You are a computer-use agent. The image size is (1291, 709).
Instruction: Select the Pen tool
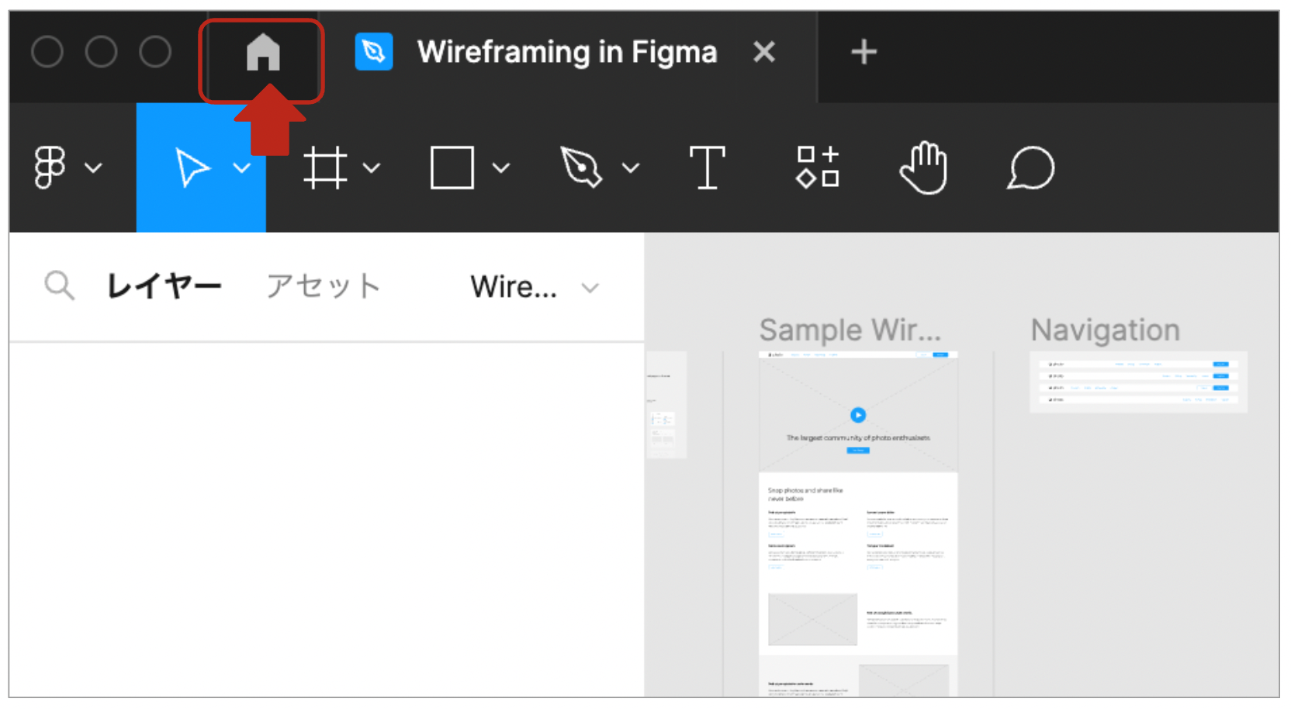click(x=581, y=168)
